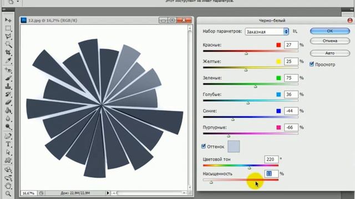
Task: Click OK in the Черно-белый dialog
Action: tap(330, 31)
